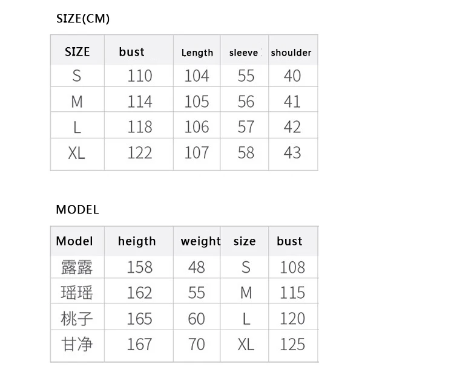The image size is (454, 384).
Task: Click the height value 165 for 桃子
Action: (x=140, y=319)
